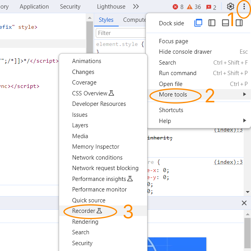Click the red error count showing 8
The width and height of the screenshot is (251, 251).
pyautogui.click(x=178, y=7)
